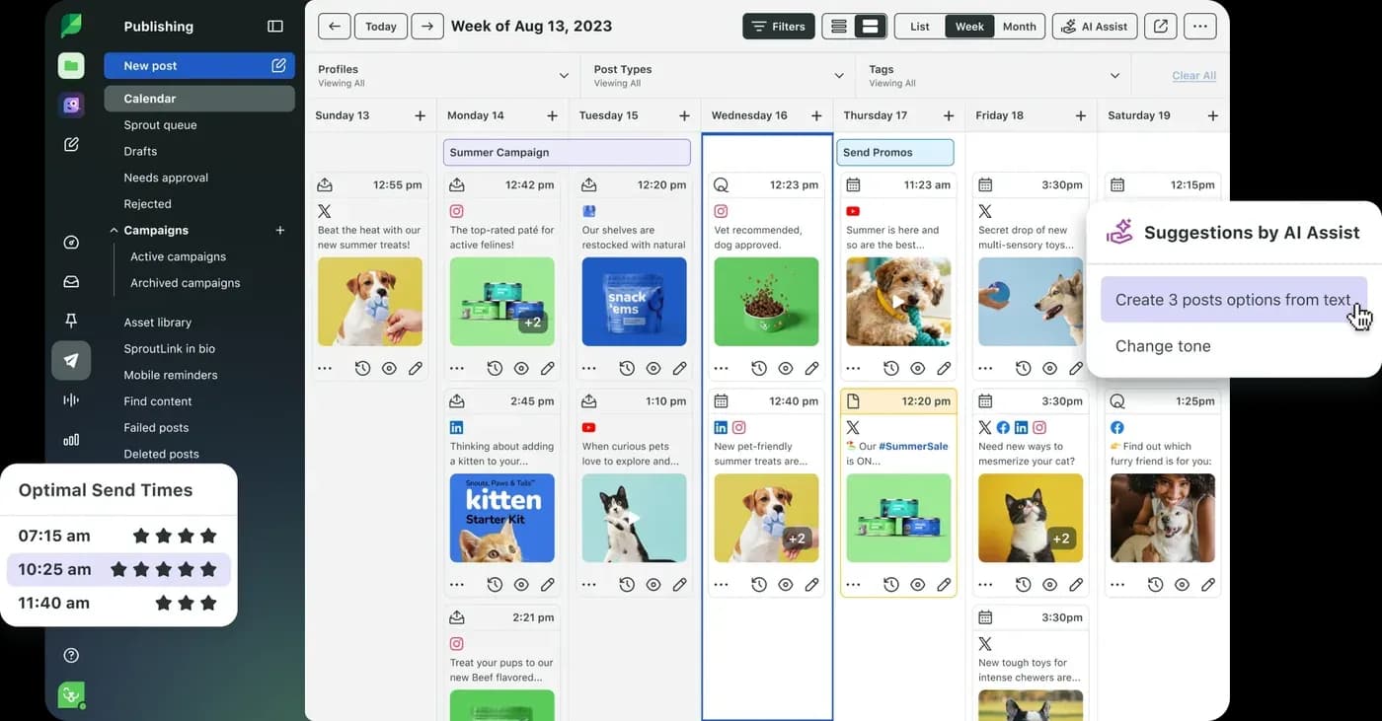This screenshot has height=721, width=1382.
Task: Open Drafts in sidebar
Action: pos(140,151)
